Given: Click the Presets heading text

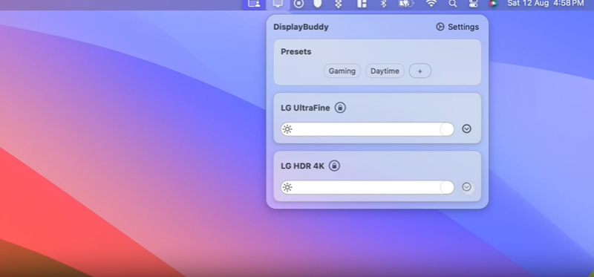Looking at the screenshot, I should 296,51.
